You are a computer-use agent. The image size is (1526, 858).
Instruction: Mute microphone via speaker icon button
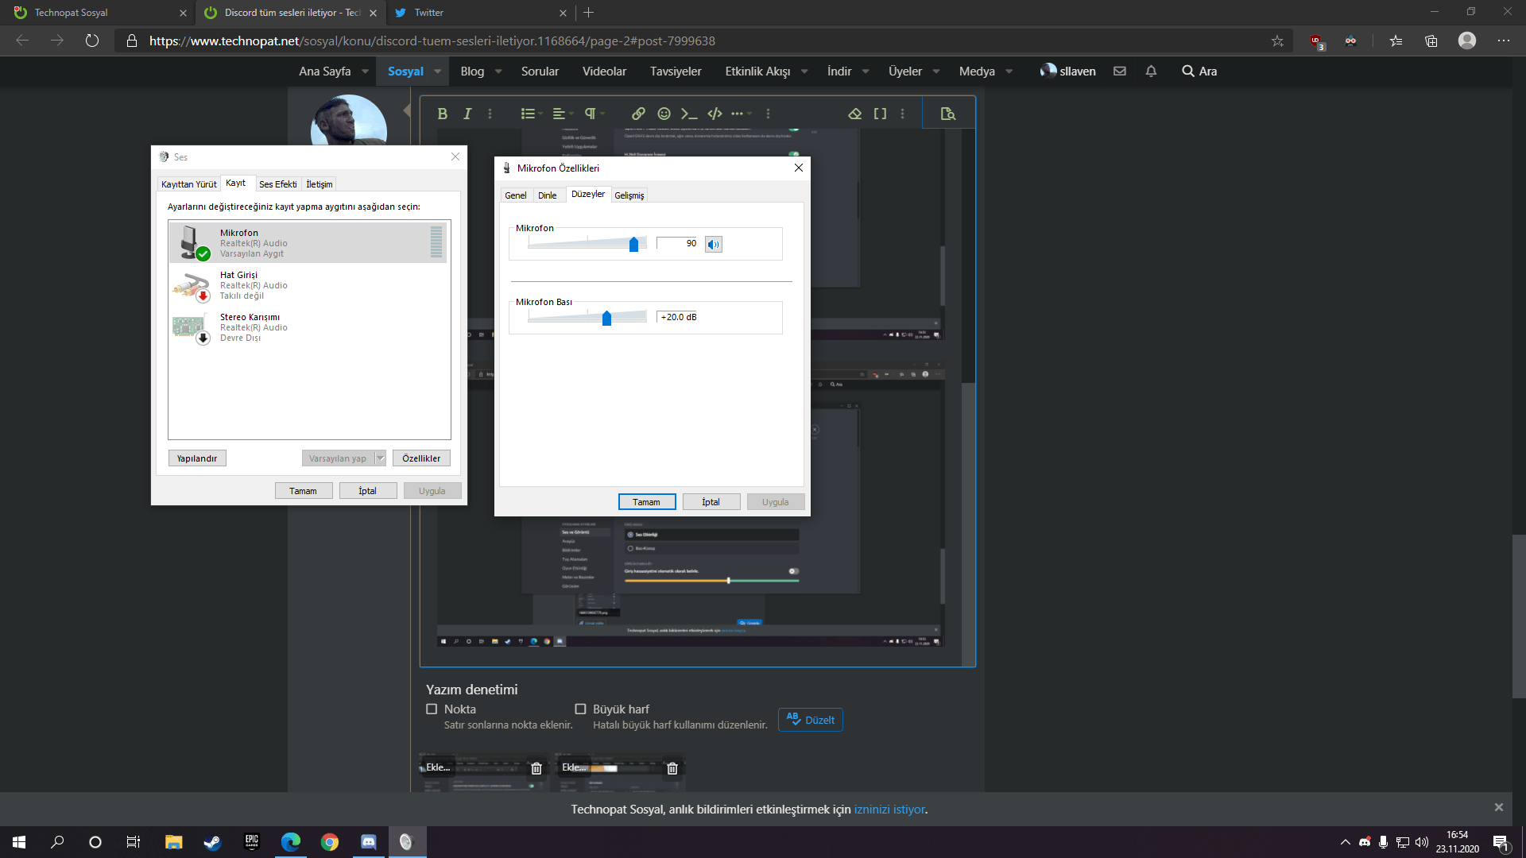pos(713,244)
